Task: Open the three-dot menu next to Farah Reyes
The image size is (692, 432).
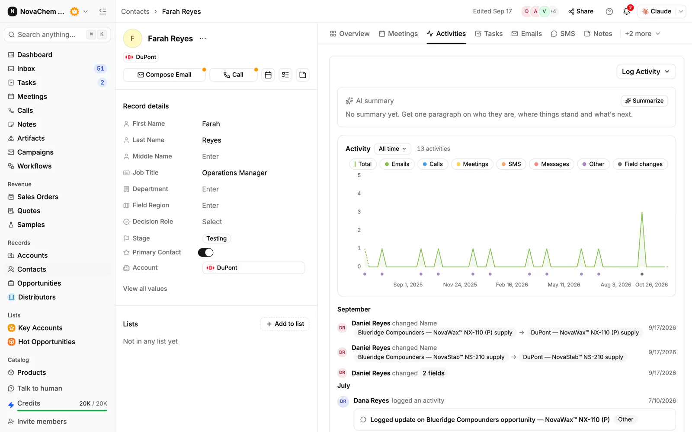Action: pyautogui.click(x=203, y=38)
